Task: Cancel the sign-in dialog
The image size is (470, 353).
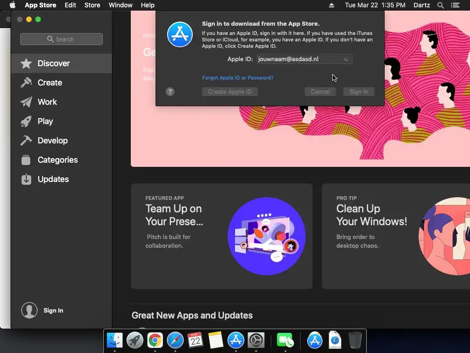Action: 320,92
